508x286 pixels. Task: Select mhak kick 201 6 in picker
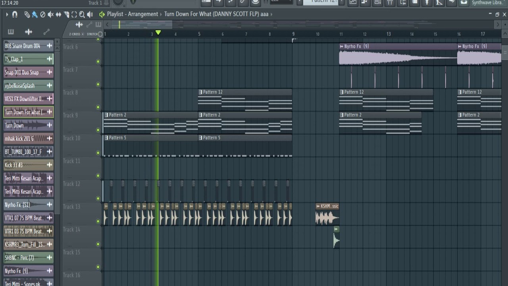[29, 139]
